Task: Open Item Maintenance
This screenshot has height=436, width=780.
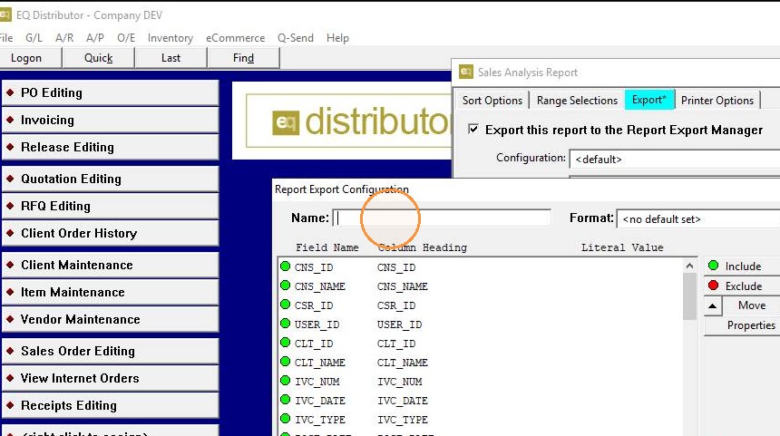Action: tap(111, 292)
